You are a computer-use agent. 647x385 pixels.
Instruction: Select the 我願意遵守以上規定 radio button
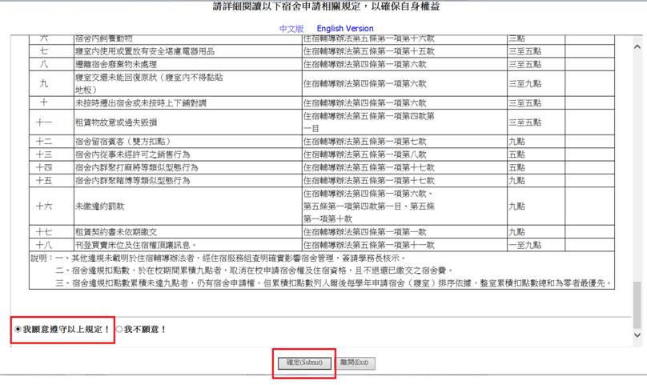tap(18, 329)
